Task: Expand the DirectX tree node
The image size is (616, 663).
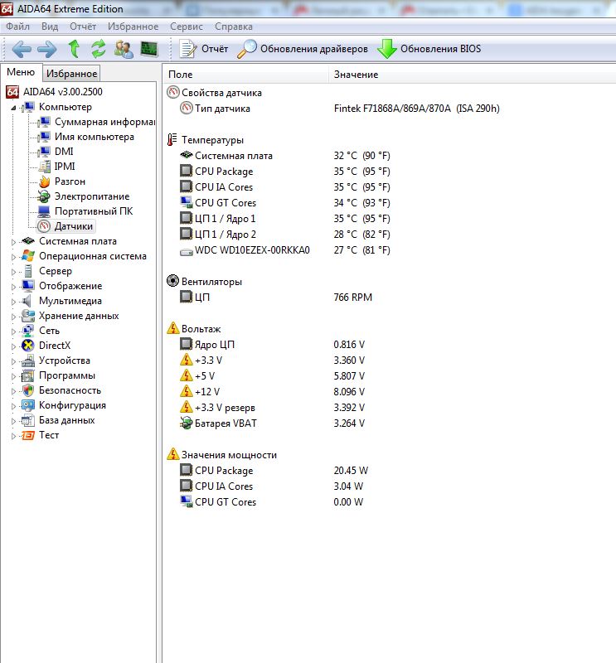Action: point(13,346)
